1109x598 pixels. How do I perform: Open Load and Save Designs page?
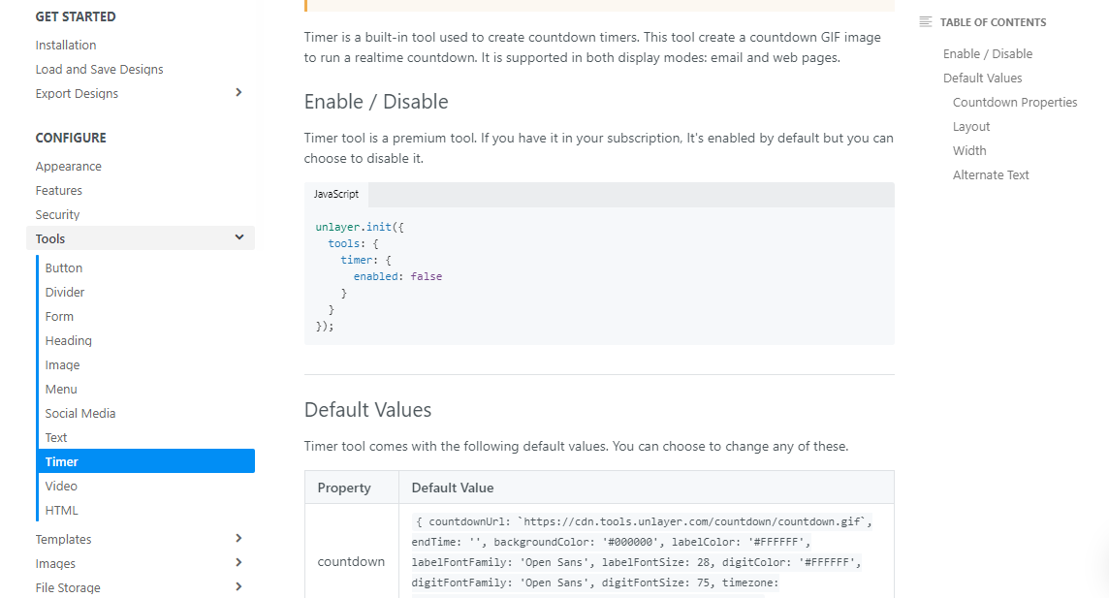[99, 69]
